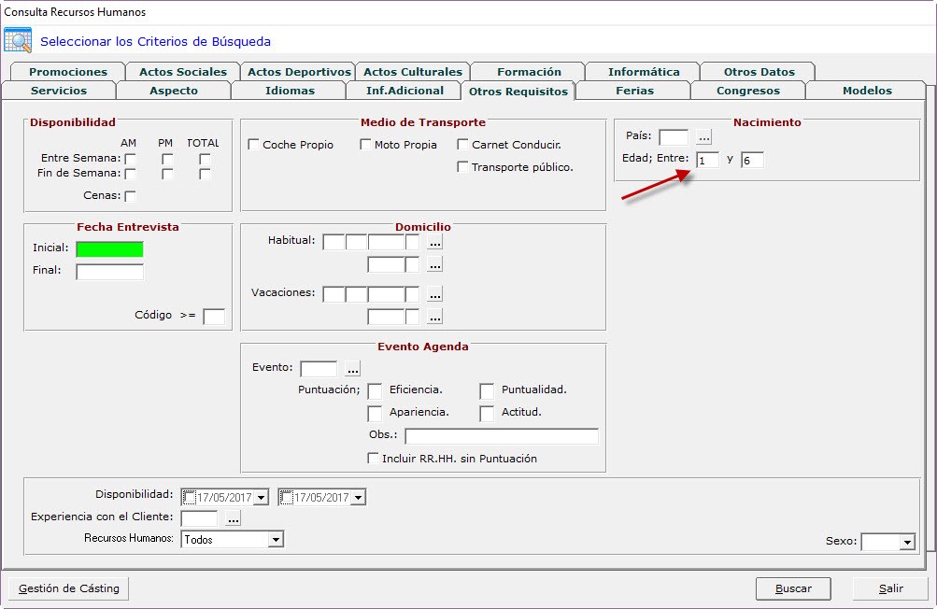
Task: Open Actos Culturales tab
Action: pyautogui.click(x=413, y=72)
